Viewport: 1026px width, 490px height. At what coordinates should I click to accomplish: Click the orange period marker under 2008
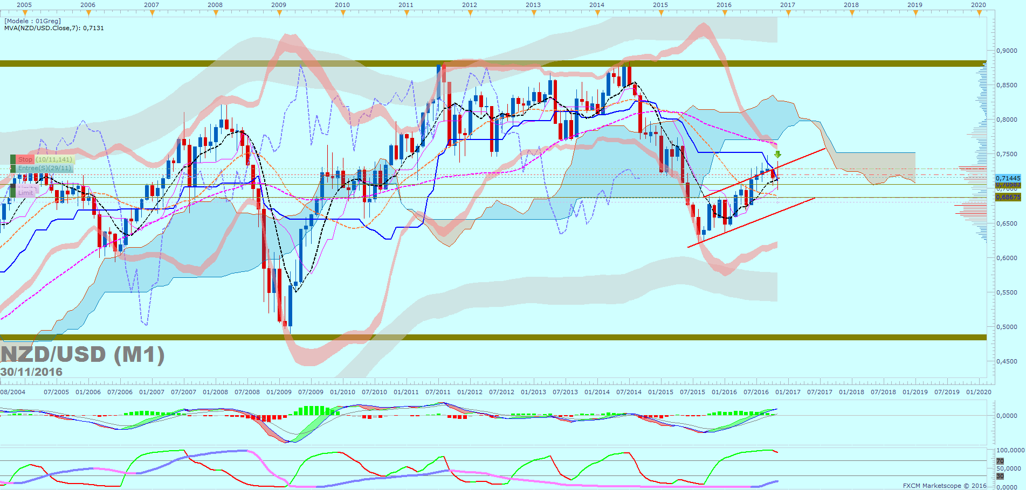pyautogui.click(x=215, y=13)
